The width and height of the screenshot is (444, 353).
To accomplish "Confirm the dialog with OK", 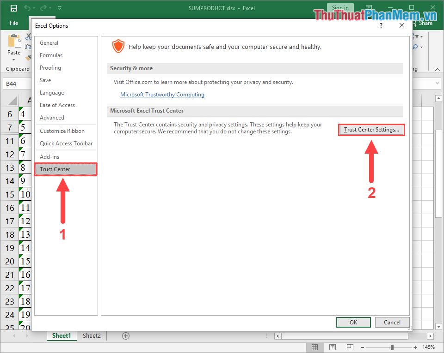I will [353, 322].
